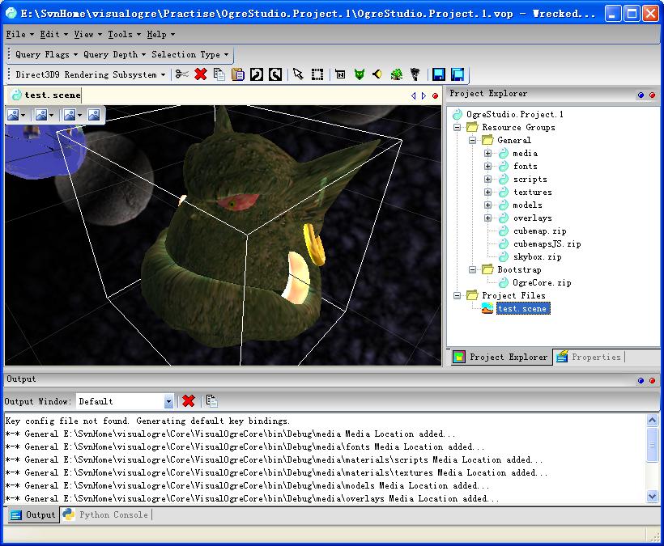Open the Query Flags dropdown
Screen dimensions: 664x546
[47, 54]
